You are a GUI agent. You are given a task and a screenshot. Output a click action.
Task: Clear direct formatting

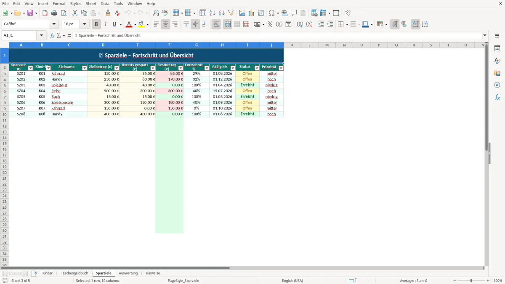[117, 13]
